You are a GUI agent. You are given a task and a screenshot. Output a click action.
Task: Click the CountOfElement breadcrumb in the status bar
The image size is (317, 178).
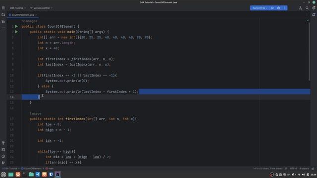31,168
